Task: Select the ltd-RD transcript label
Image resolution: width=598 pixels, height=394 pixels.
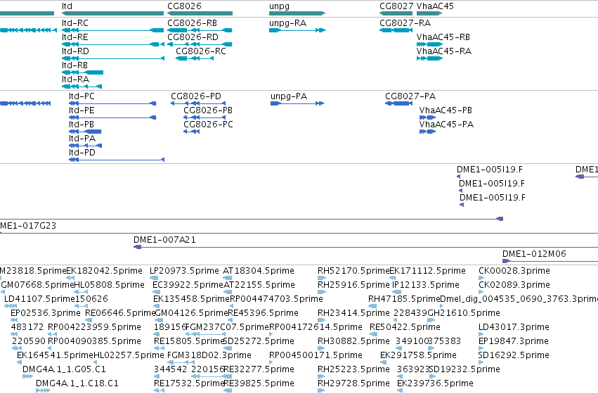Action: [75, 51]
